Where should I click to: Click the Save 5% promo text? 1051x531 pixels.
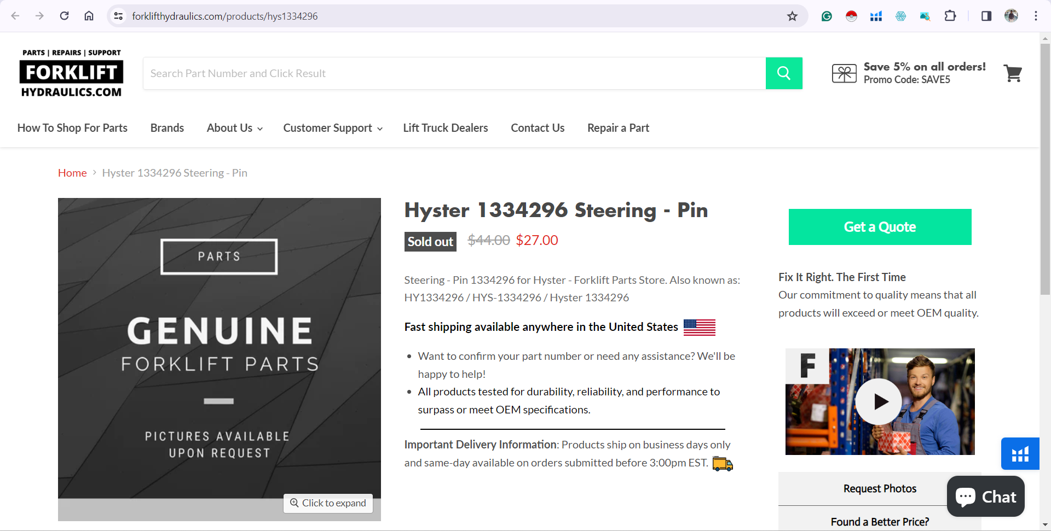point(925,67)
